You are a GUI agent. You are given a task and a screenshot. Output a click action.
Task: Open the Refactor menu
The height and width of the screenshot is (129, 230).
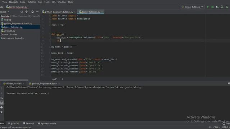(x=32, y=2)
